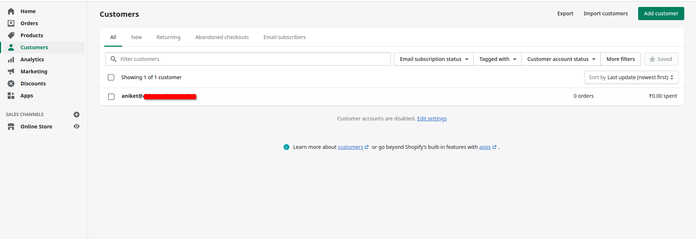Click the Add customer button
The image size is (696, 239).
tap(661, 14)
